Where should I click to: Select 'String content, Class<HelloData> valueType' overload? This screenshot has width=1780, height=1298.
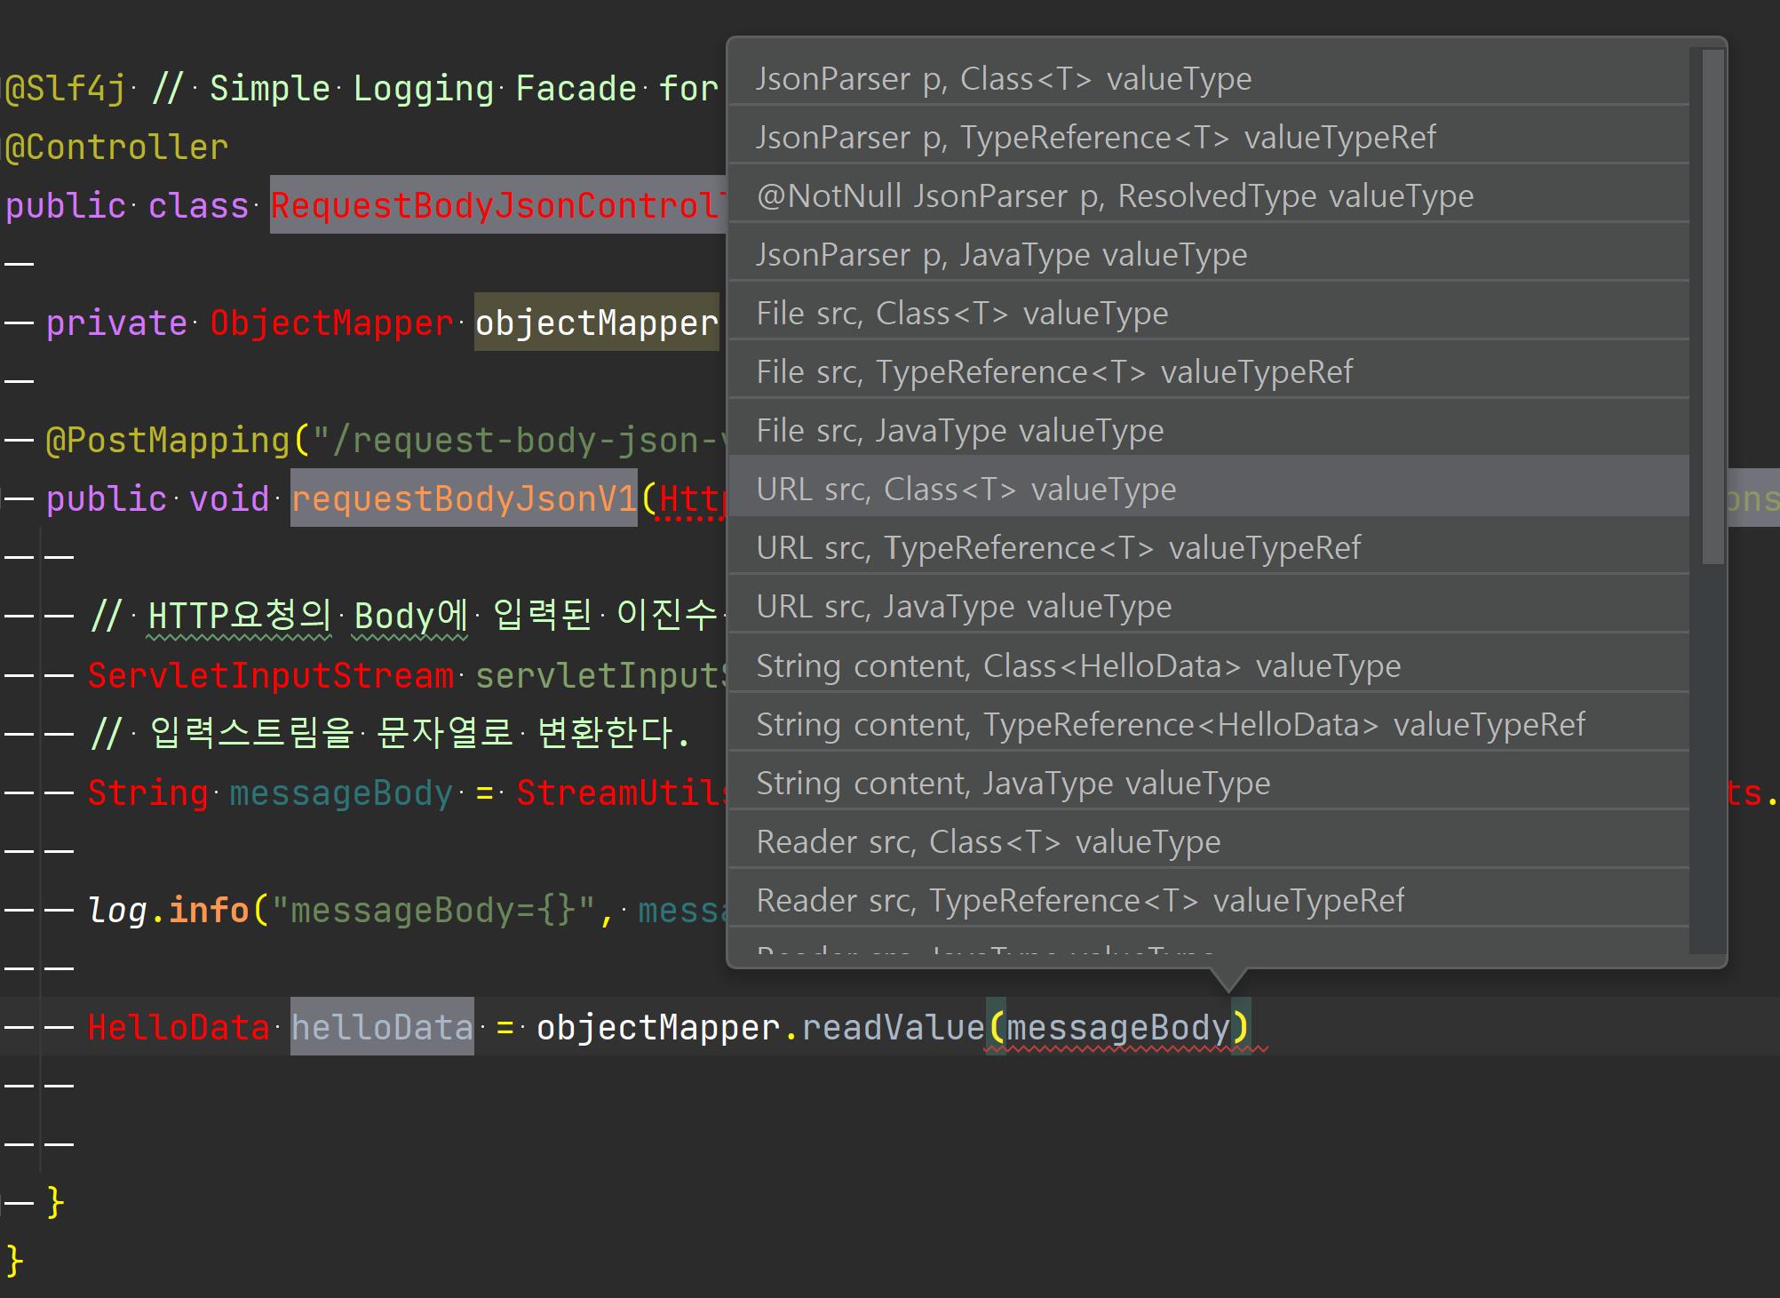tap(1208, 665)
